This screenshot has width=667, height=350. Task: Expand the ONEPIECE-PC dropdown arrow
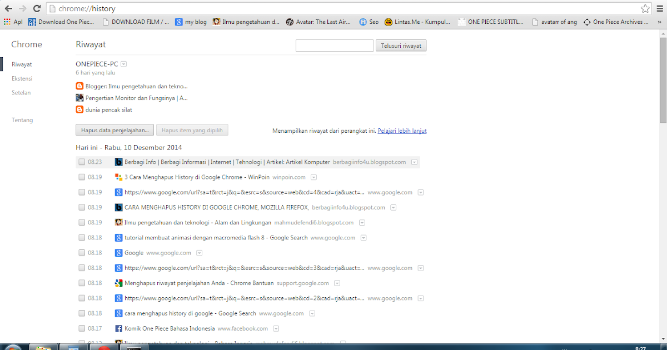pyautogui.click(x=123, y=63)
